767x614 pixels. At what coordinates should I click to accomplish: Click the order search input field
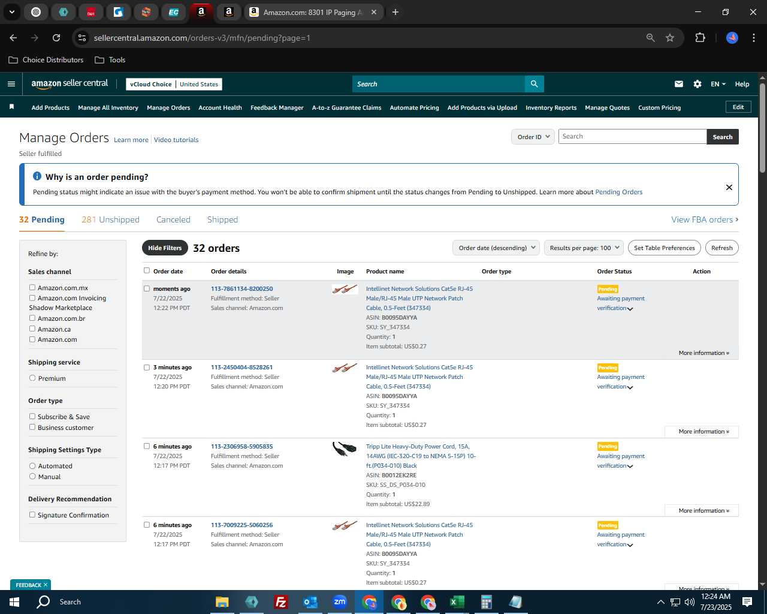(x=632, y=137)
